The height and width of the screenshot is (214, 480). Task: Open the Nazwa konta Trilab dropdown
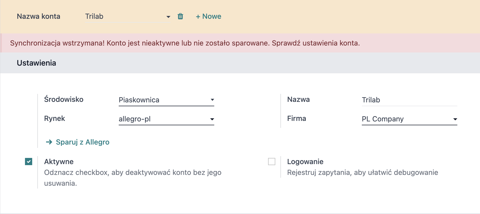128,16
